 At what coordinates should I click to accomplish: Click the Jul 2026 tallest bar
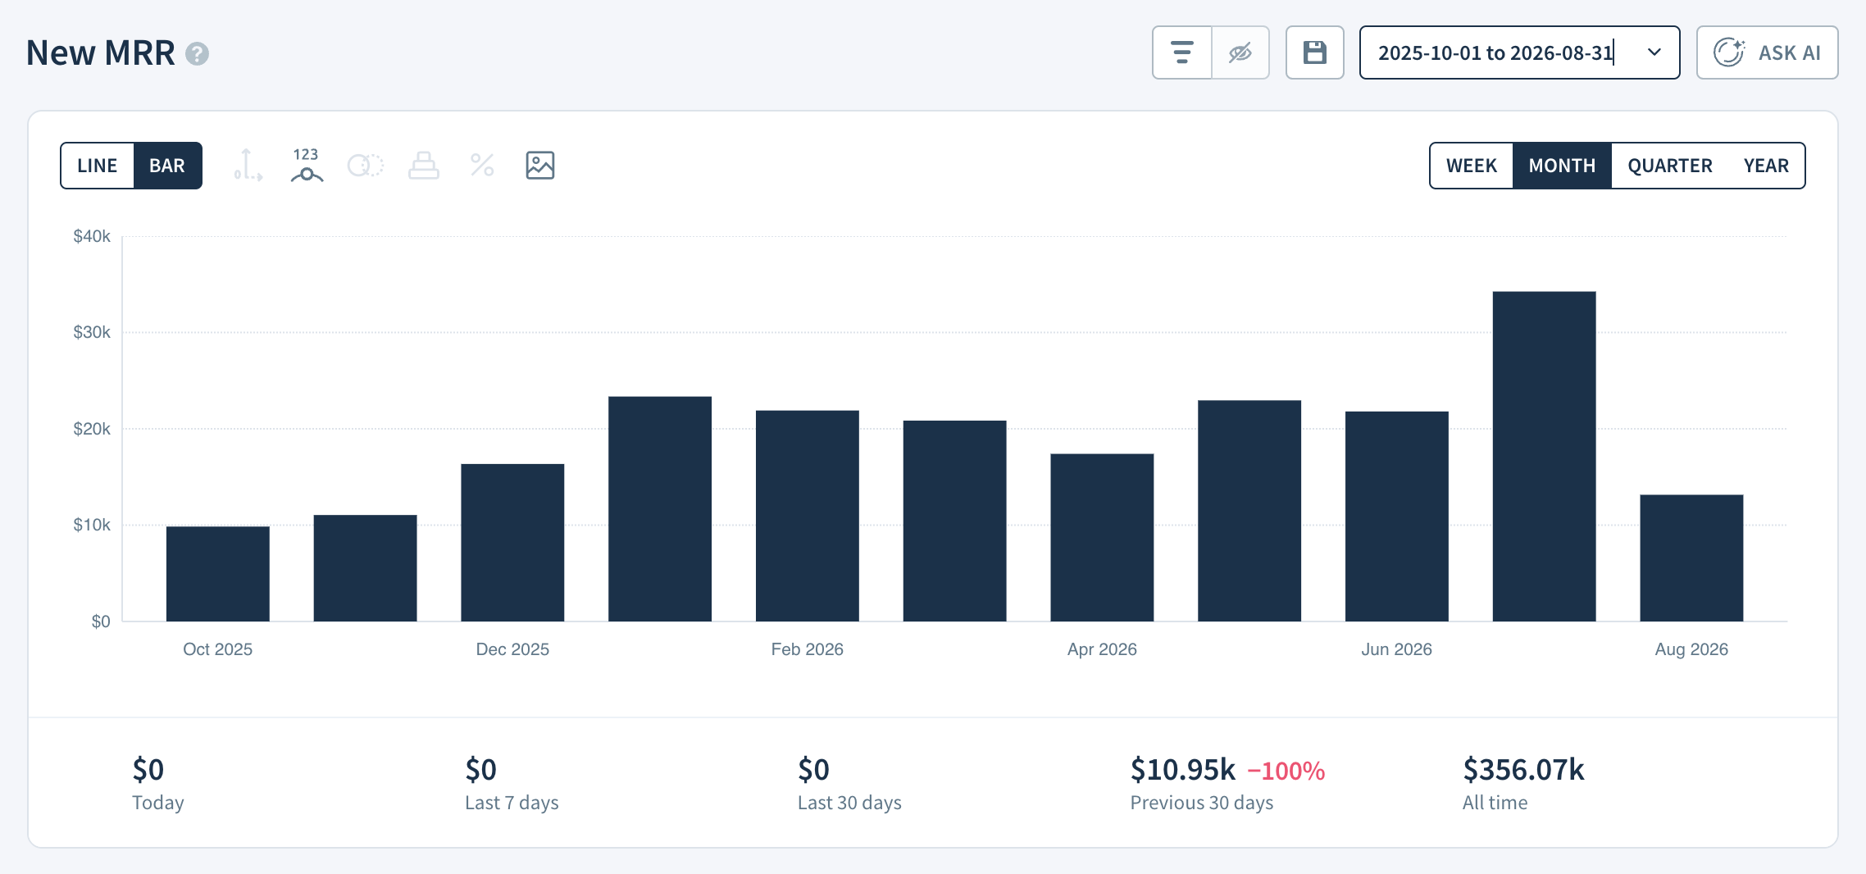pyautogui.click(x=1545, y=456)
